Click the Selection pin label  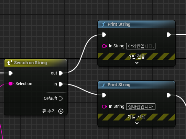coord(24,84)
